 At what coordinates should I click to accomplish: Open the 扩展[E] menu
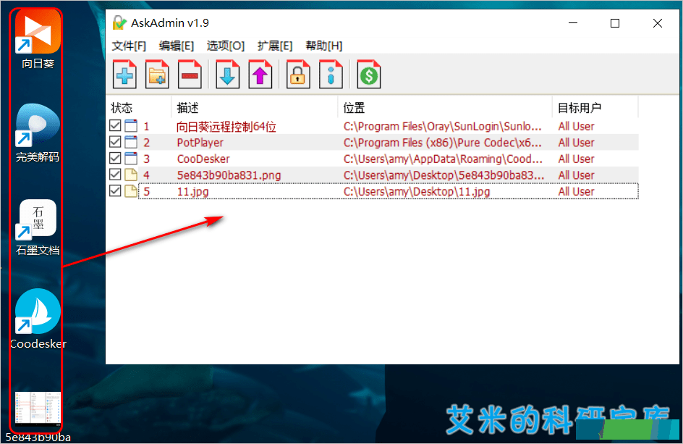pyautogui.click(x=275, y=46)
